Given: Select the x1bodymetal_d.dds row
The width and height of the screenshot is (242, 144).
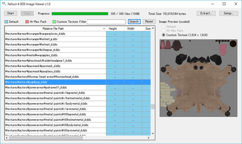Looking at the screenshot, I should pos(77,104).
